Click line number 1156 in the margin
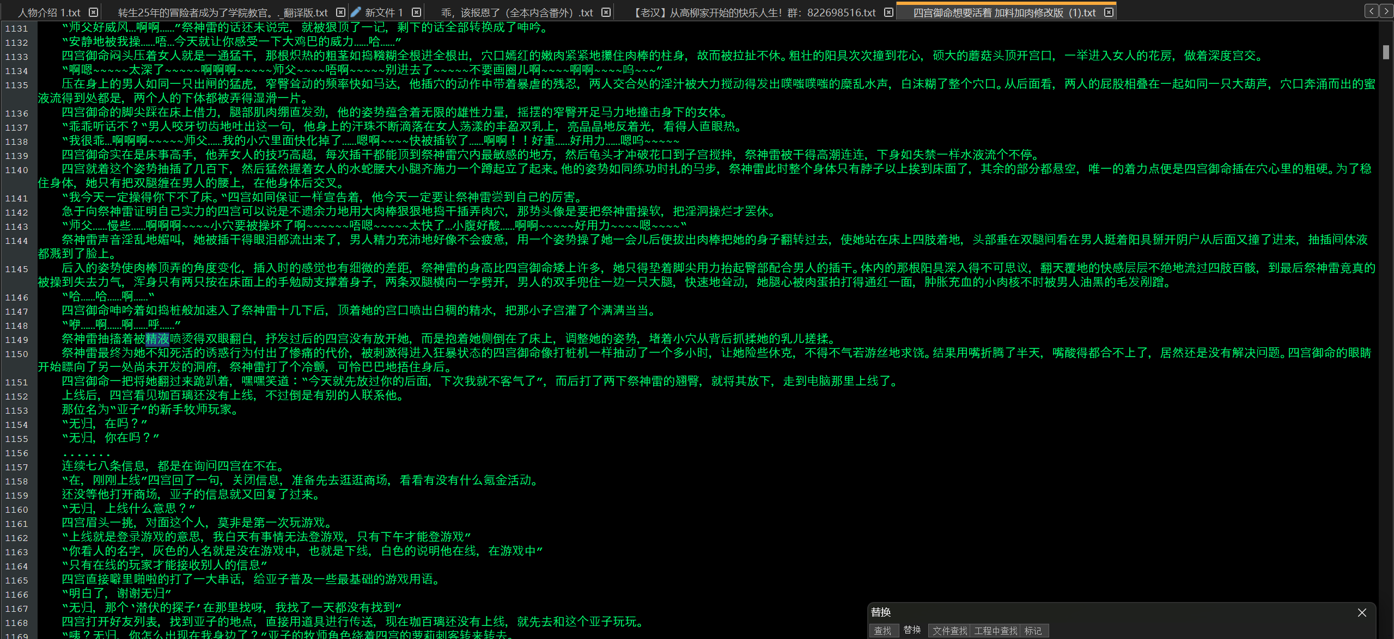The width and height of the screenshot is (1394, 639). (x=16, y=453)
